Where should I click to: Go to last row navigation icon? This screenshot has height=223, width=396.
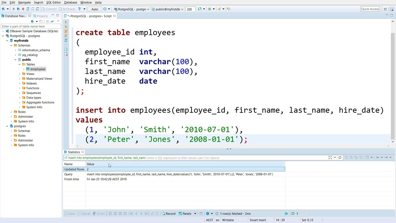click(x=146, y=214)
